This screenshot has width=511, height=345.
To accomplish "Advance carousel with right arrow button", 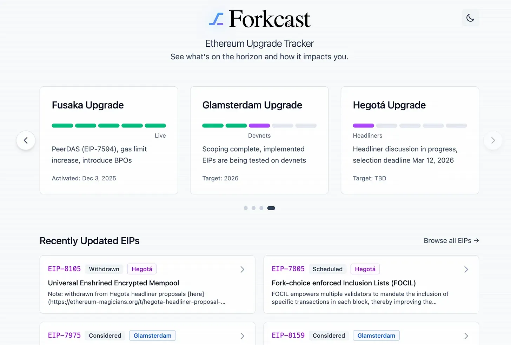I will pyautogui.click(x=493, y=140).
